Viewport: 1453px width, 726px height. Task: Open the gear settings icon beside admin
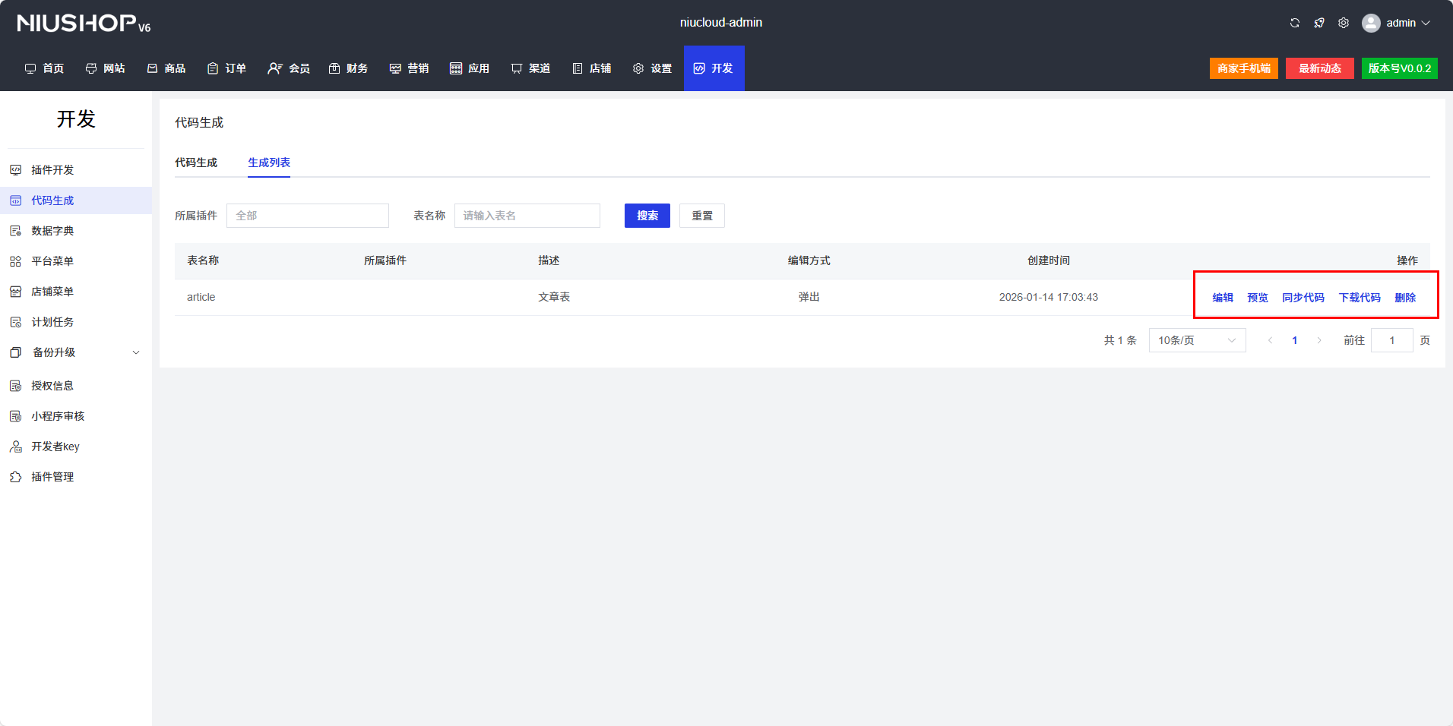tap(1344, 23)
